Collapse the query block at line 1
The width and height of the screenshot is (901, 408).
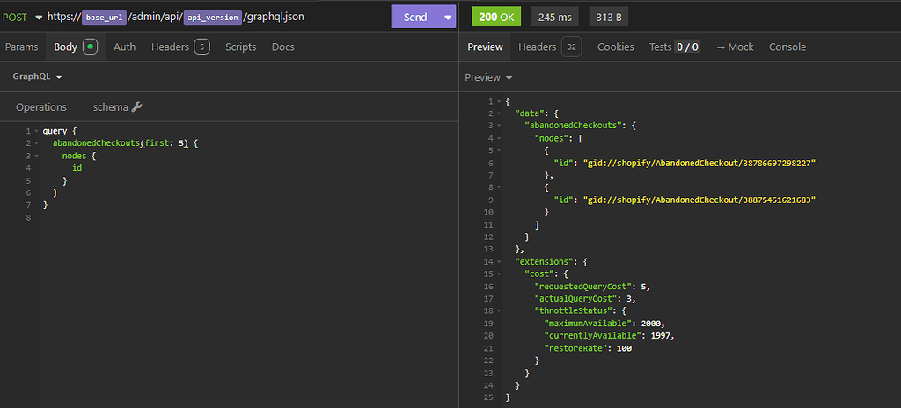coord(36,132)
